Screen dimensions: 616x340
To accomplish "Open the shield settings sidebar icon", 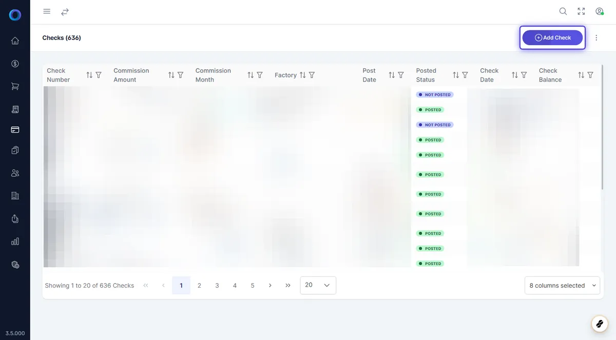I will [x=15, y=265].
